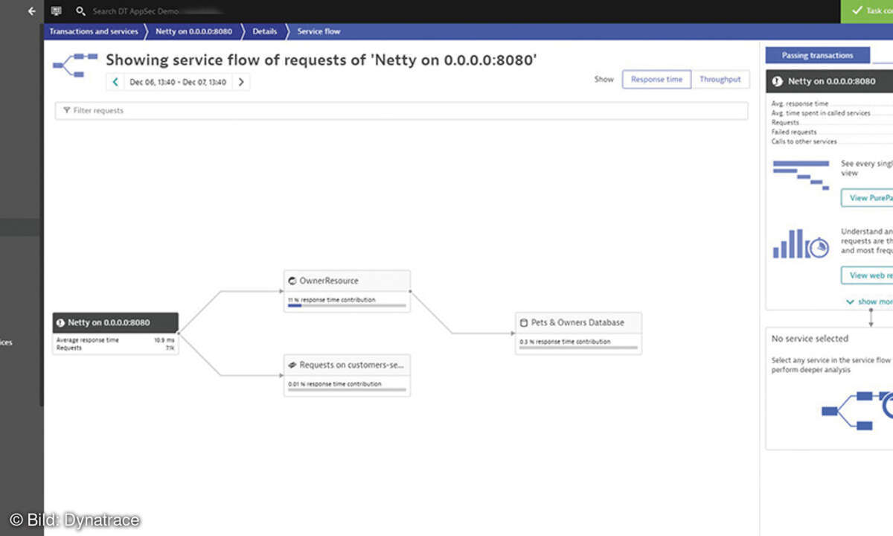Go to next timeframe with right chevron
This screenshot has width=893, height=536.
(240, 82)
